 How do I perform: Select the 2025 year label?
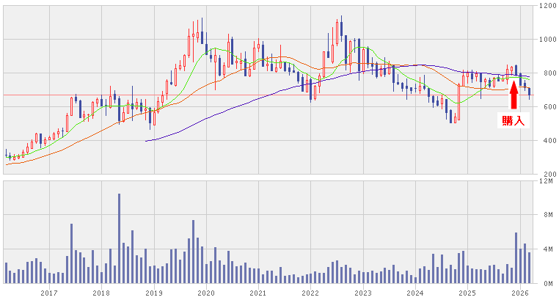467,293
